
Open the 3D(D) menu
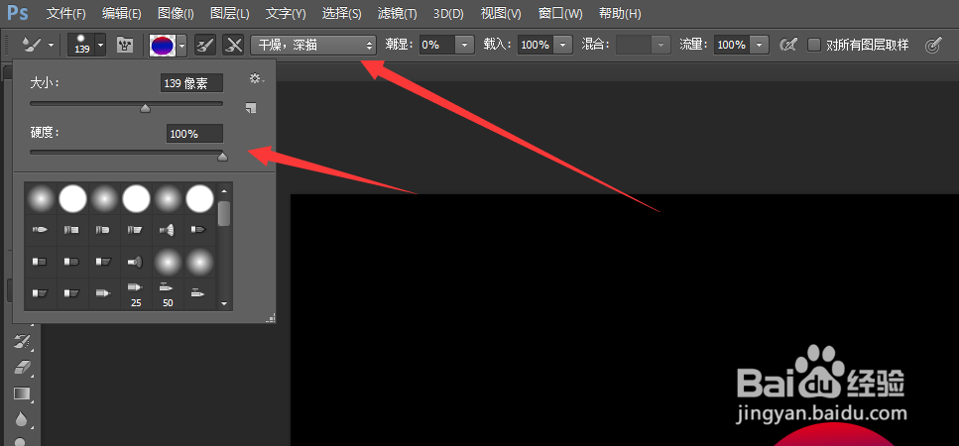[x=448, y=14]
